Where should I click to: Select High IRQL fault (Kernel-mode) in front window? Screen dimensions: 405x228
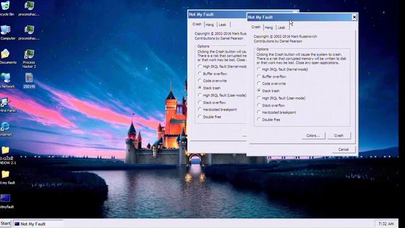[x=282, y=69]
